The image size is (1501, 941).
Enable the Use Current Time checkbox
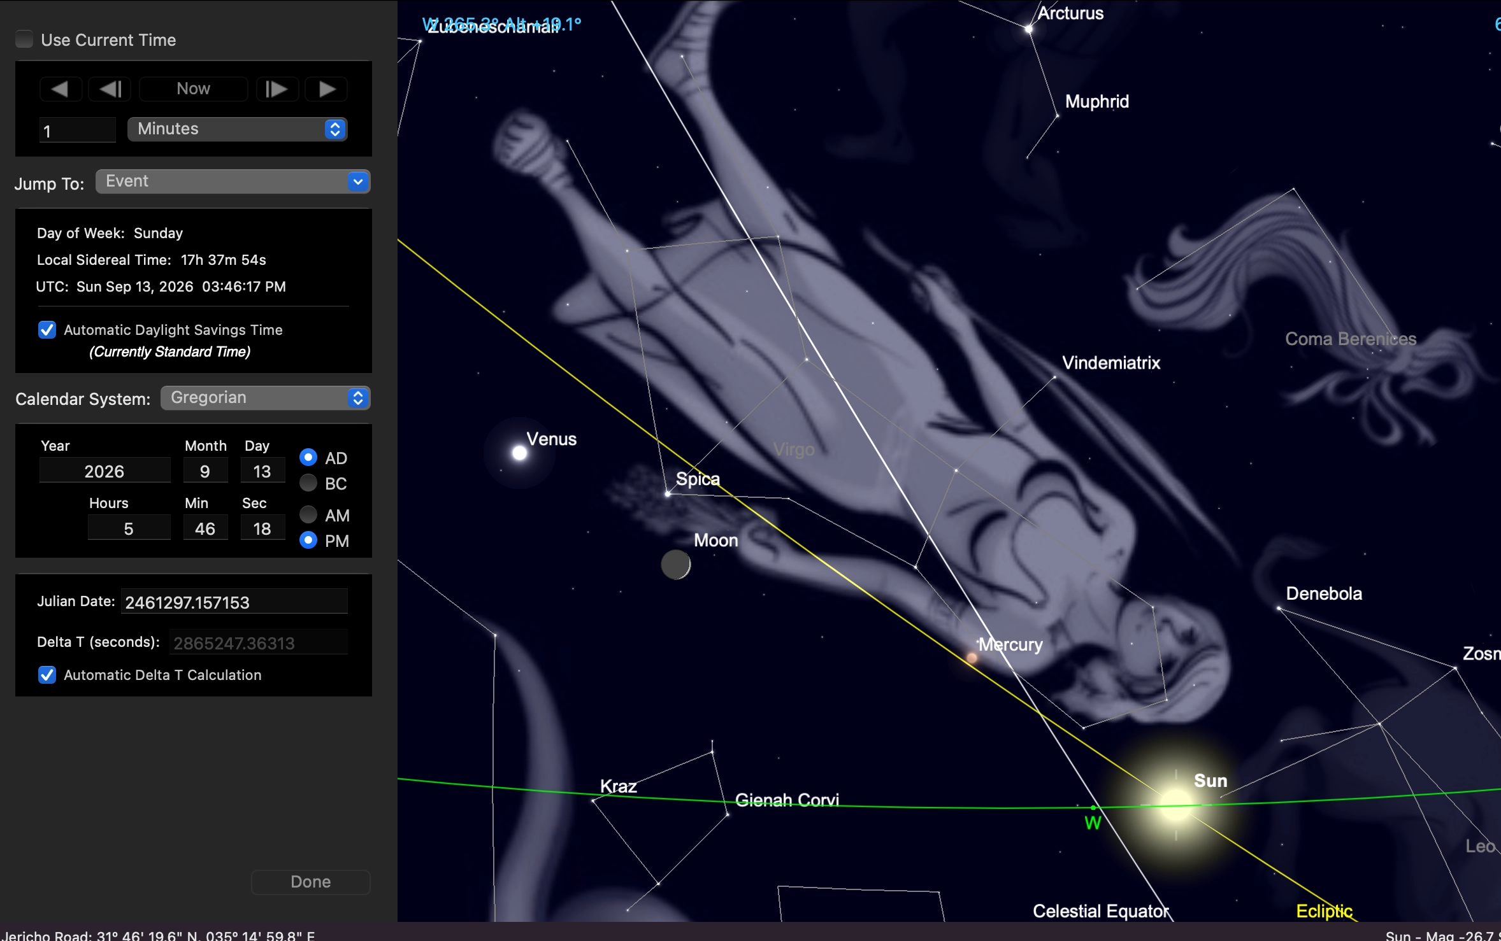tap(24, 39)
